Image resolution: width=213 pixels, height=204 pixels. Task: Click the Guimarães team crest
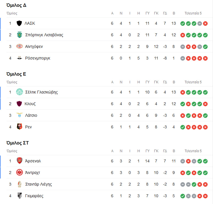[19, 196]
